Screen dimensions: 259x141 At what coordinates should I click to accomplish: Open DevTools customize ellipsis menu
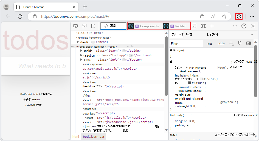(x=235, y=26)
